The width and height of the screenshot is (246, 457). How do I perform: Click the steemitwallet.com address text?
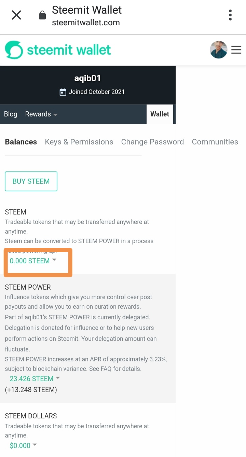[86, 23]
